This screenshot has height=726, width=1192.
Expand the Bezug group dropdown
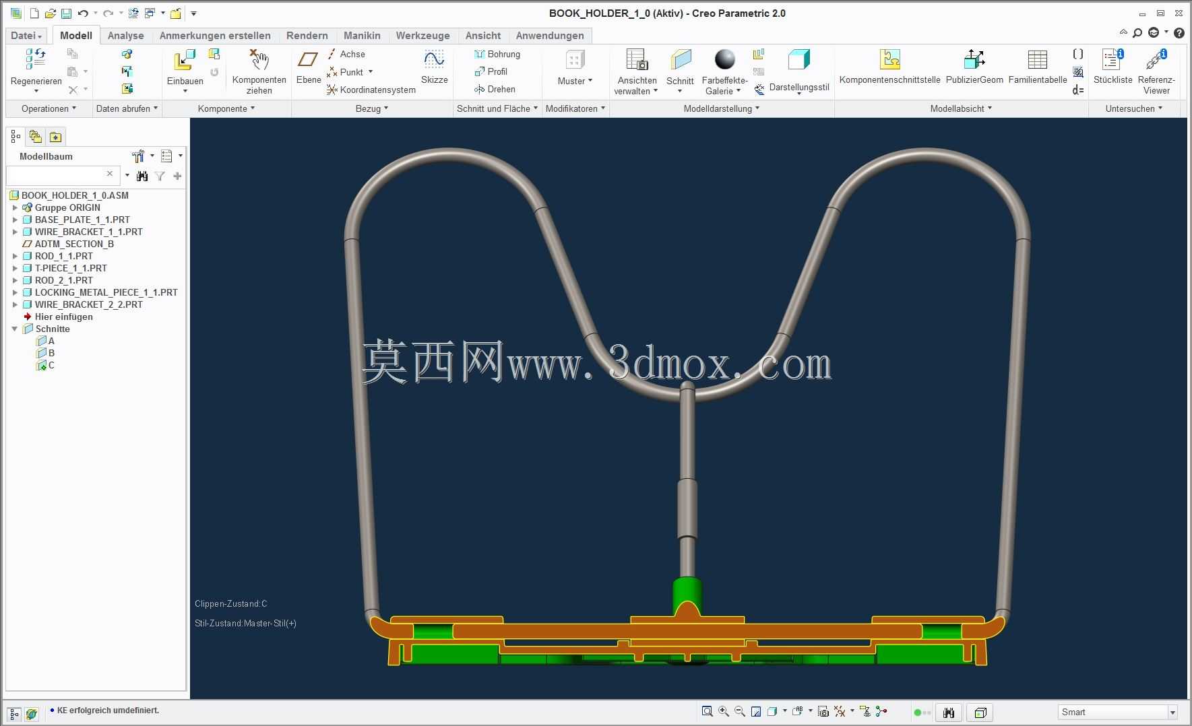[x=372, y=108]
